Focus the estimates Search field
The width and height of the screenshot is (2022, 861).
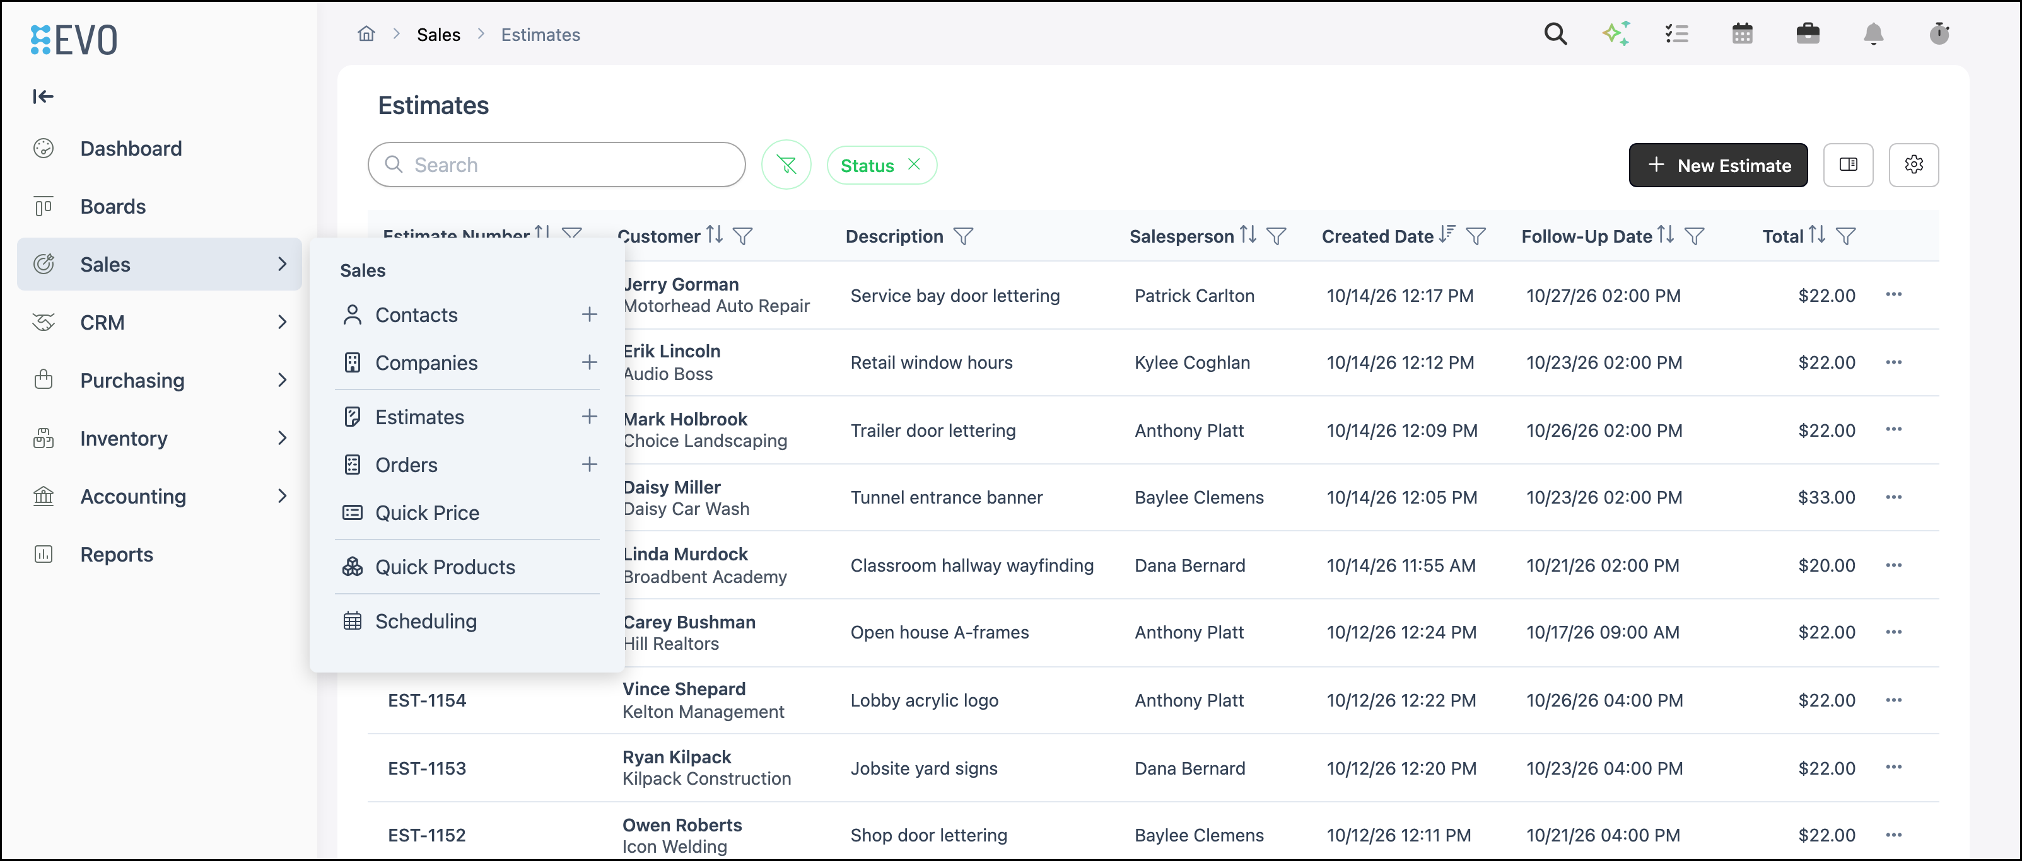click(x=556, y=165)
